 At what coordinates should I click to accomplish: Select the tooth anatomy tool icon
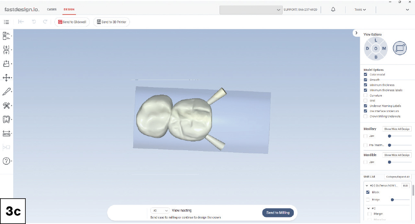[x=6, y=119]
